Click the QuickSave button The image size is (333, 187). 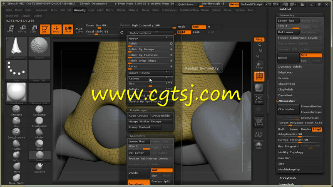186,4
